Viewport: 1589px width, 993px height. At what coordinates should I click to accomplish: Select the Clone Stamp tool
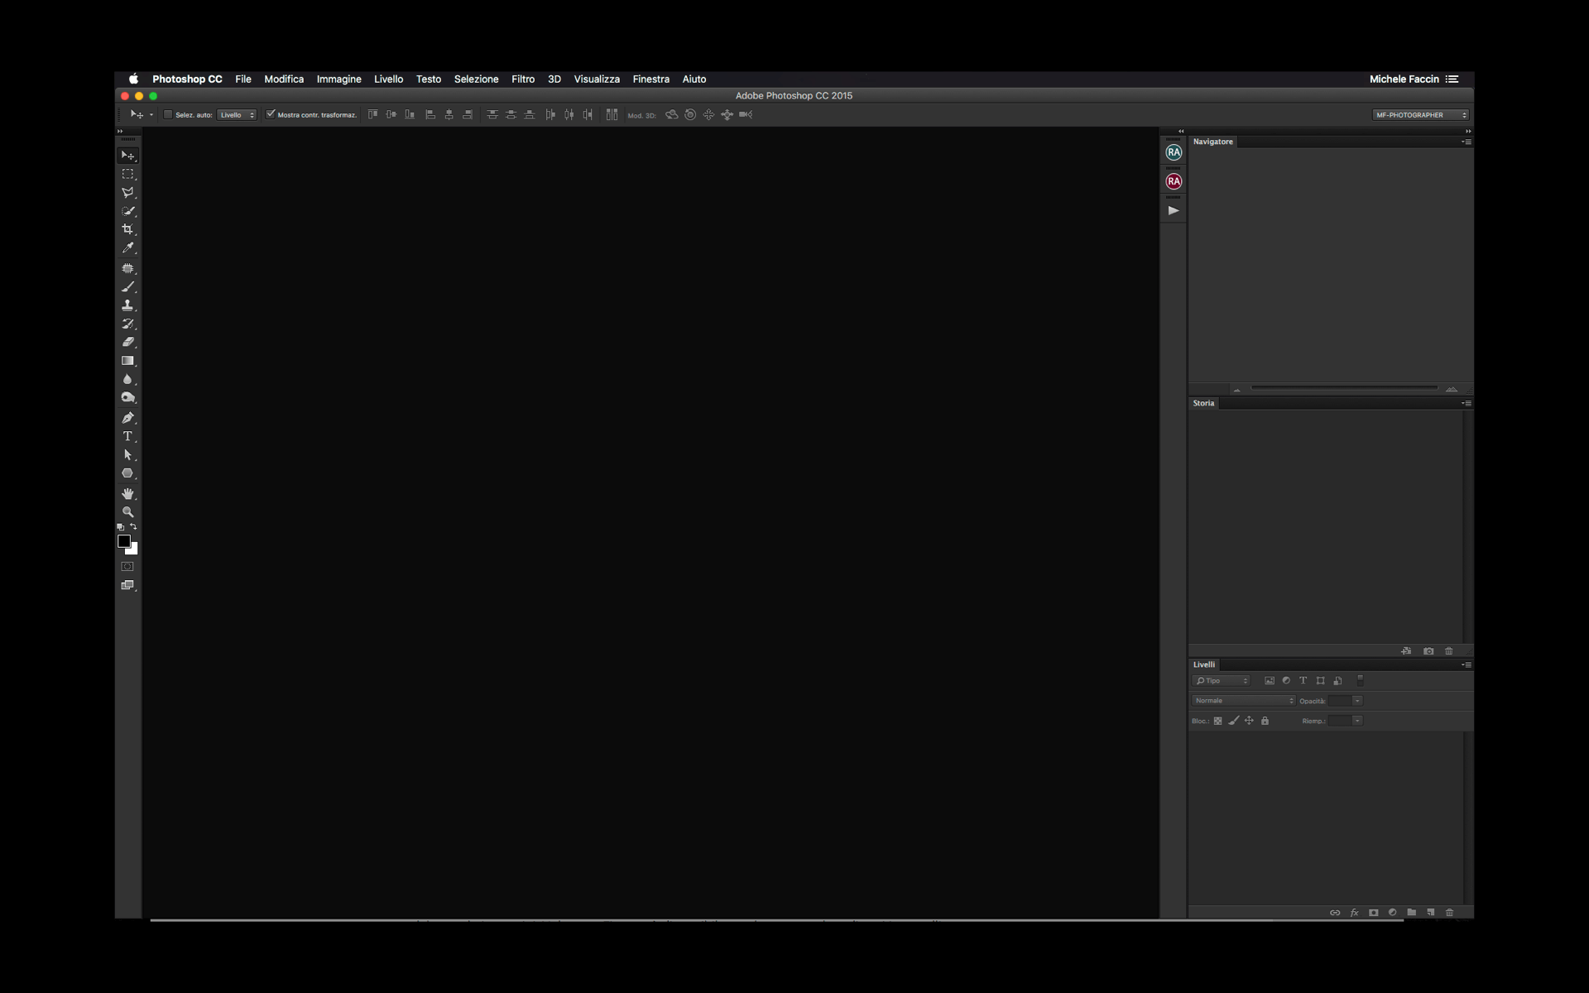coord(127,305)
